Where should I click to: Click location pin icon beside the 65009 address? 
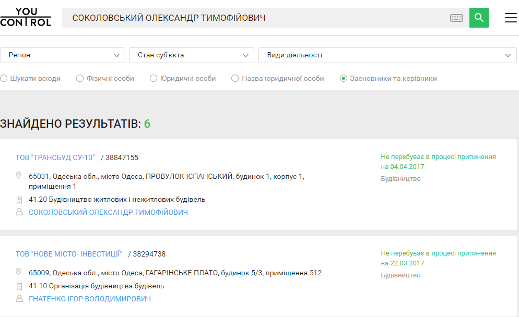(x=19, y=272)
